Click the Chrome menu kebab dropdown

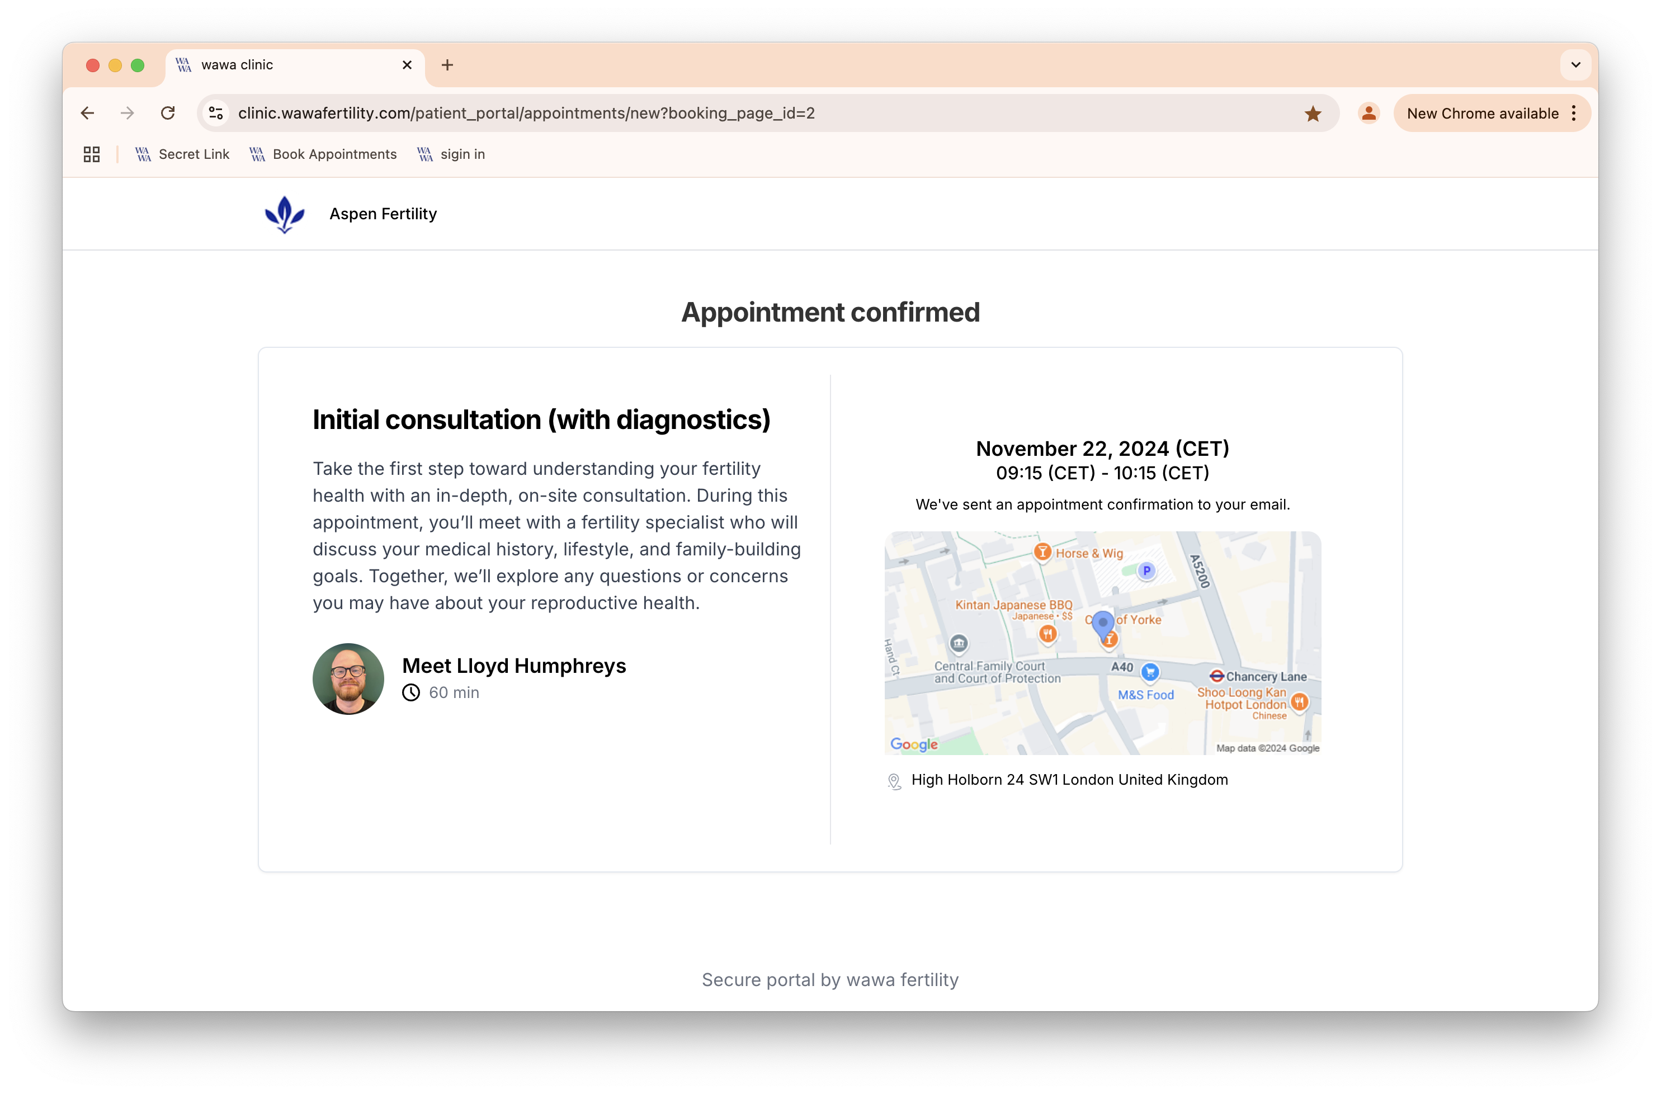(x=1574, y=114)
